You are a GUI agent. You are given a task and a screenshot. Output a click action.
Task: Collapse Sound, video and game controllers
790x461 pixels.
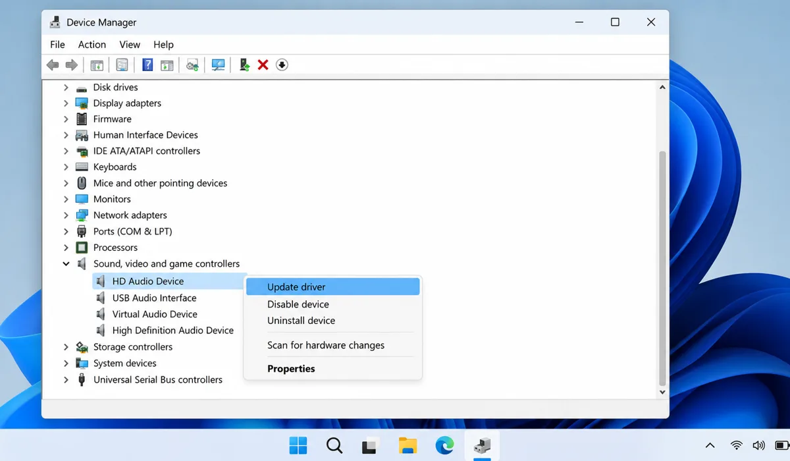[x=66, y=264]
